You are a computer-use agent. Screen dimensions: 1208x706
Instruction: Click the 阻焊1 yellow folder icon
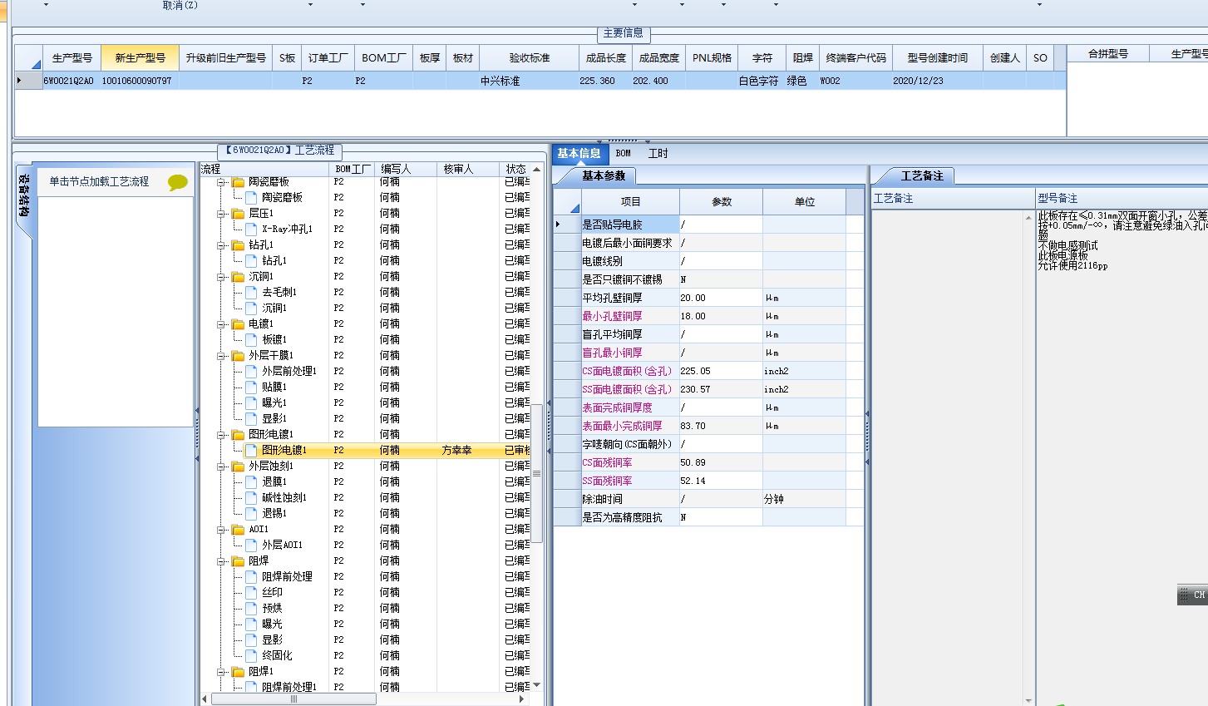[238, 671]
